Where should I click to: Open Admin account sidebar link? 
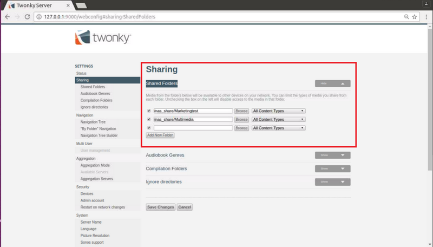click(92, 200)
